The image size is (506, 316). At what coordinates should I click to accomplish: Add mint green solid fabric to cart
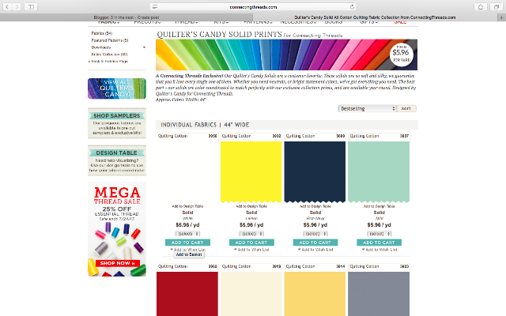[x=379, y=243]
